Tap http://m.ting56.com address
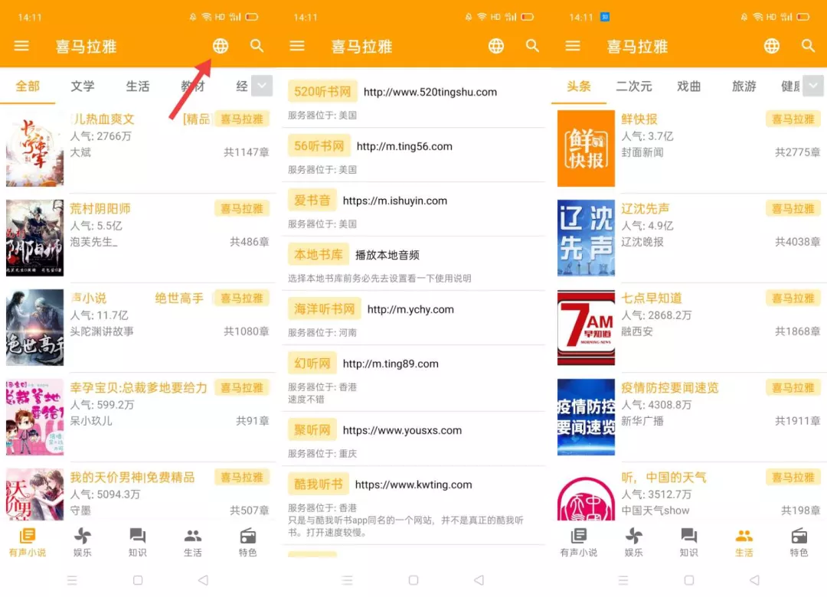 click(x=404, y=146)
